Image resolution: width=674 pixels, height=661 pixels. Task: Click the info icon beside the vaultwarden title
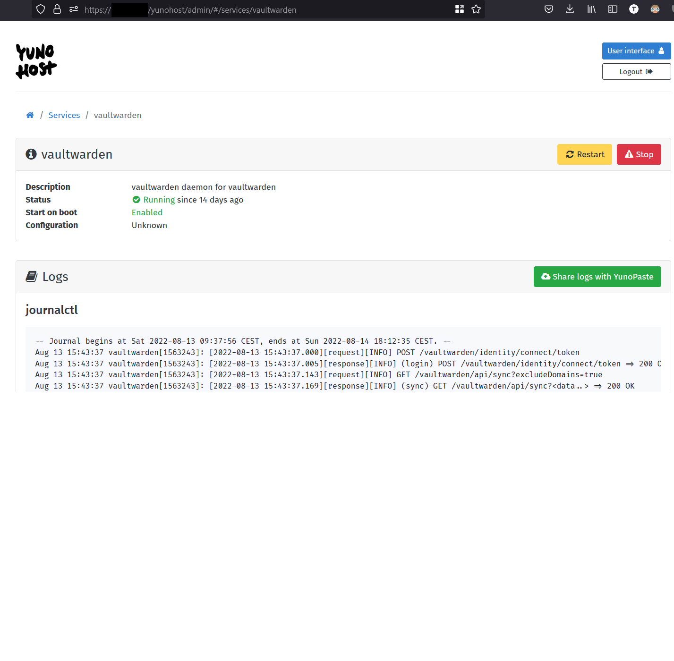31,154
